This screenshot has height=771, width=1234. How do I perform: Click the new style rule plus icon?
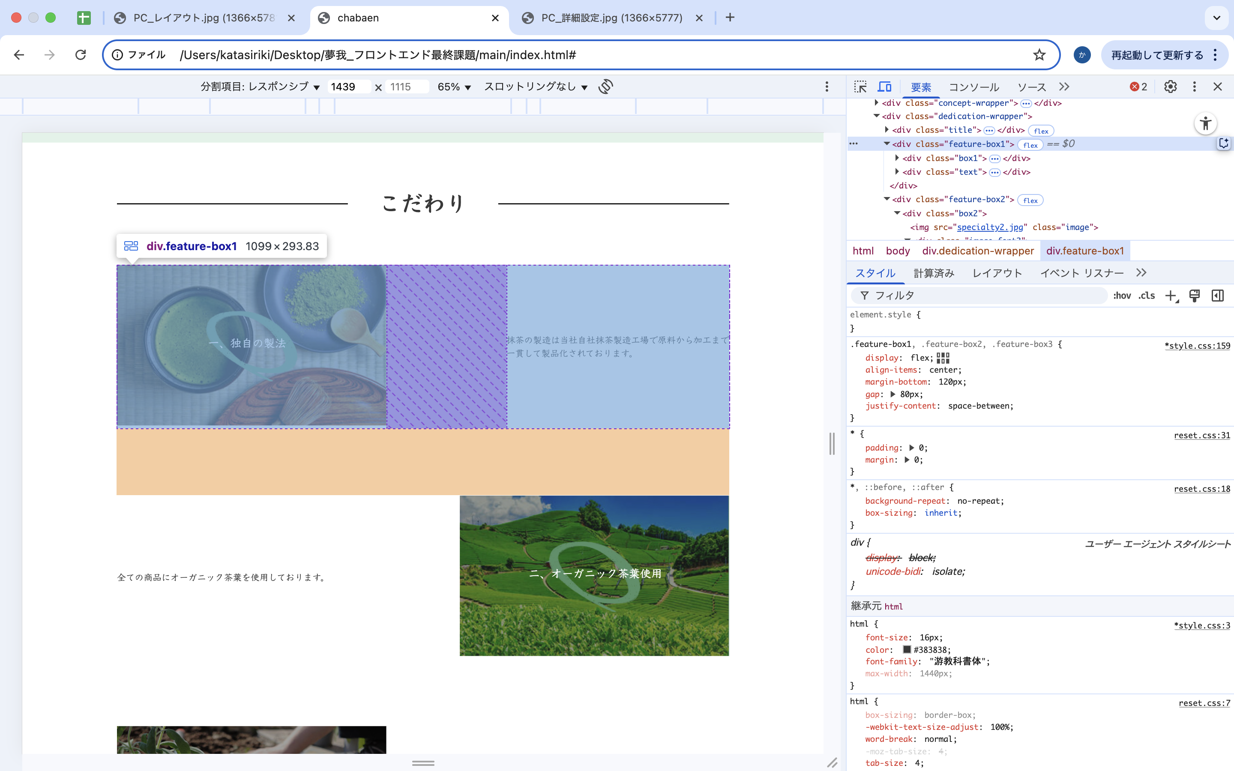(1171, 296)
